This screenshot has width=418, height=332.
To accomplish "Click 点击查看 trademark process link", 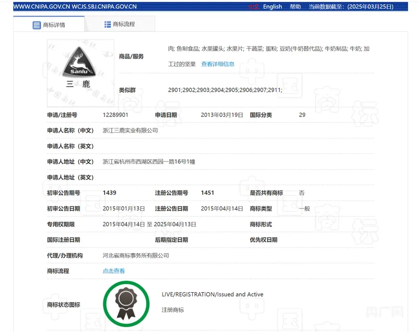I will click(113, 271).
